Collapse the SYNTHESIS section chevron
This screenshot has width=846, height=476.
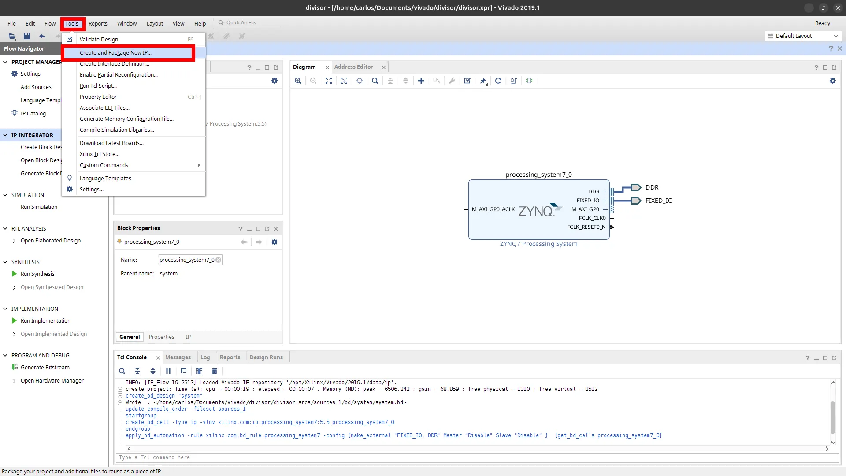(5, 262)
